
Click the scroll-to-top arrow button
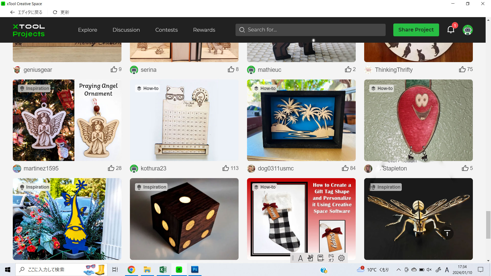447,233
